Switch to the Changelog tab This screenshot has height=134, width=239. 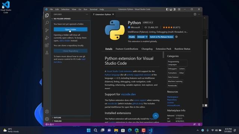tap(147, 49)
